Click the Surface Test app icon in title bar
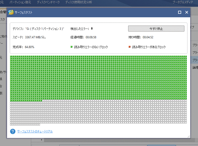 [11, 12]
